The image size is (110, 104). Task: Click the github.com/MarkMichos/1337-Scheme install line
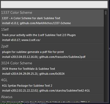[x=36, y=23]
